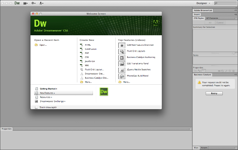Switch to the CSS Styles tab
The height and width of the screenshot is (150, 238).
click(x=199, y=18)
